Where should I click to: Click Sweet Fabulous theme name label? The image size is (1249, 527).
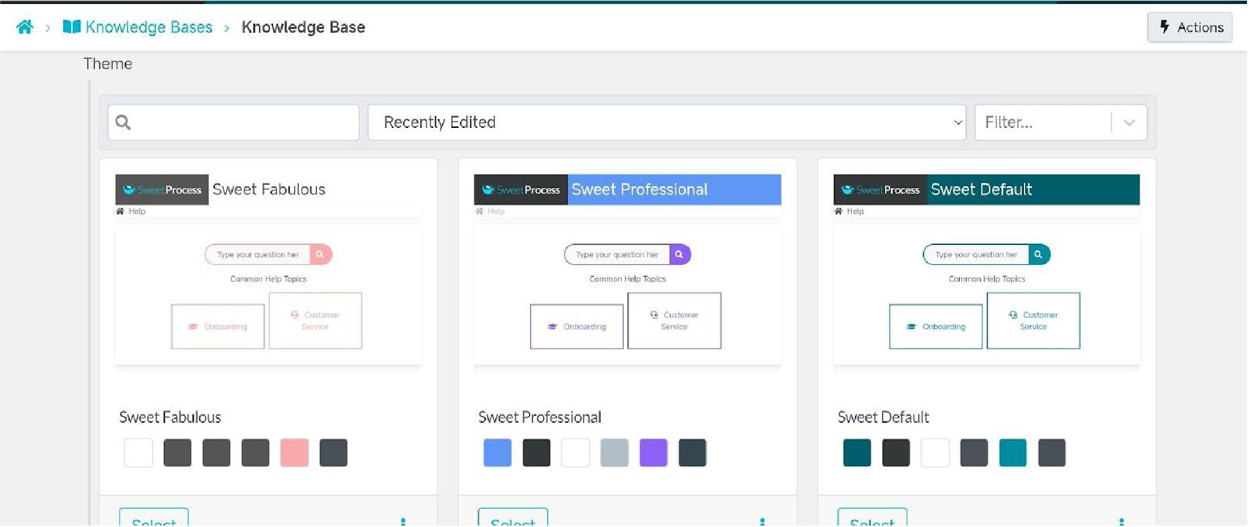click(170, 418)
